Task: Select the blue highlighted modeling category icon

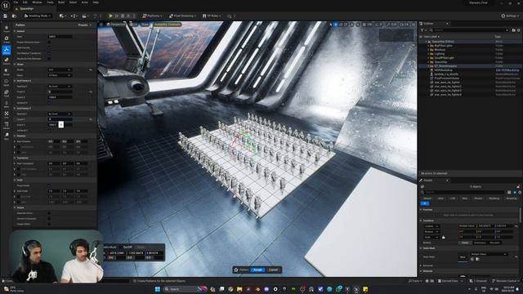Action: pos(7,50)
